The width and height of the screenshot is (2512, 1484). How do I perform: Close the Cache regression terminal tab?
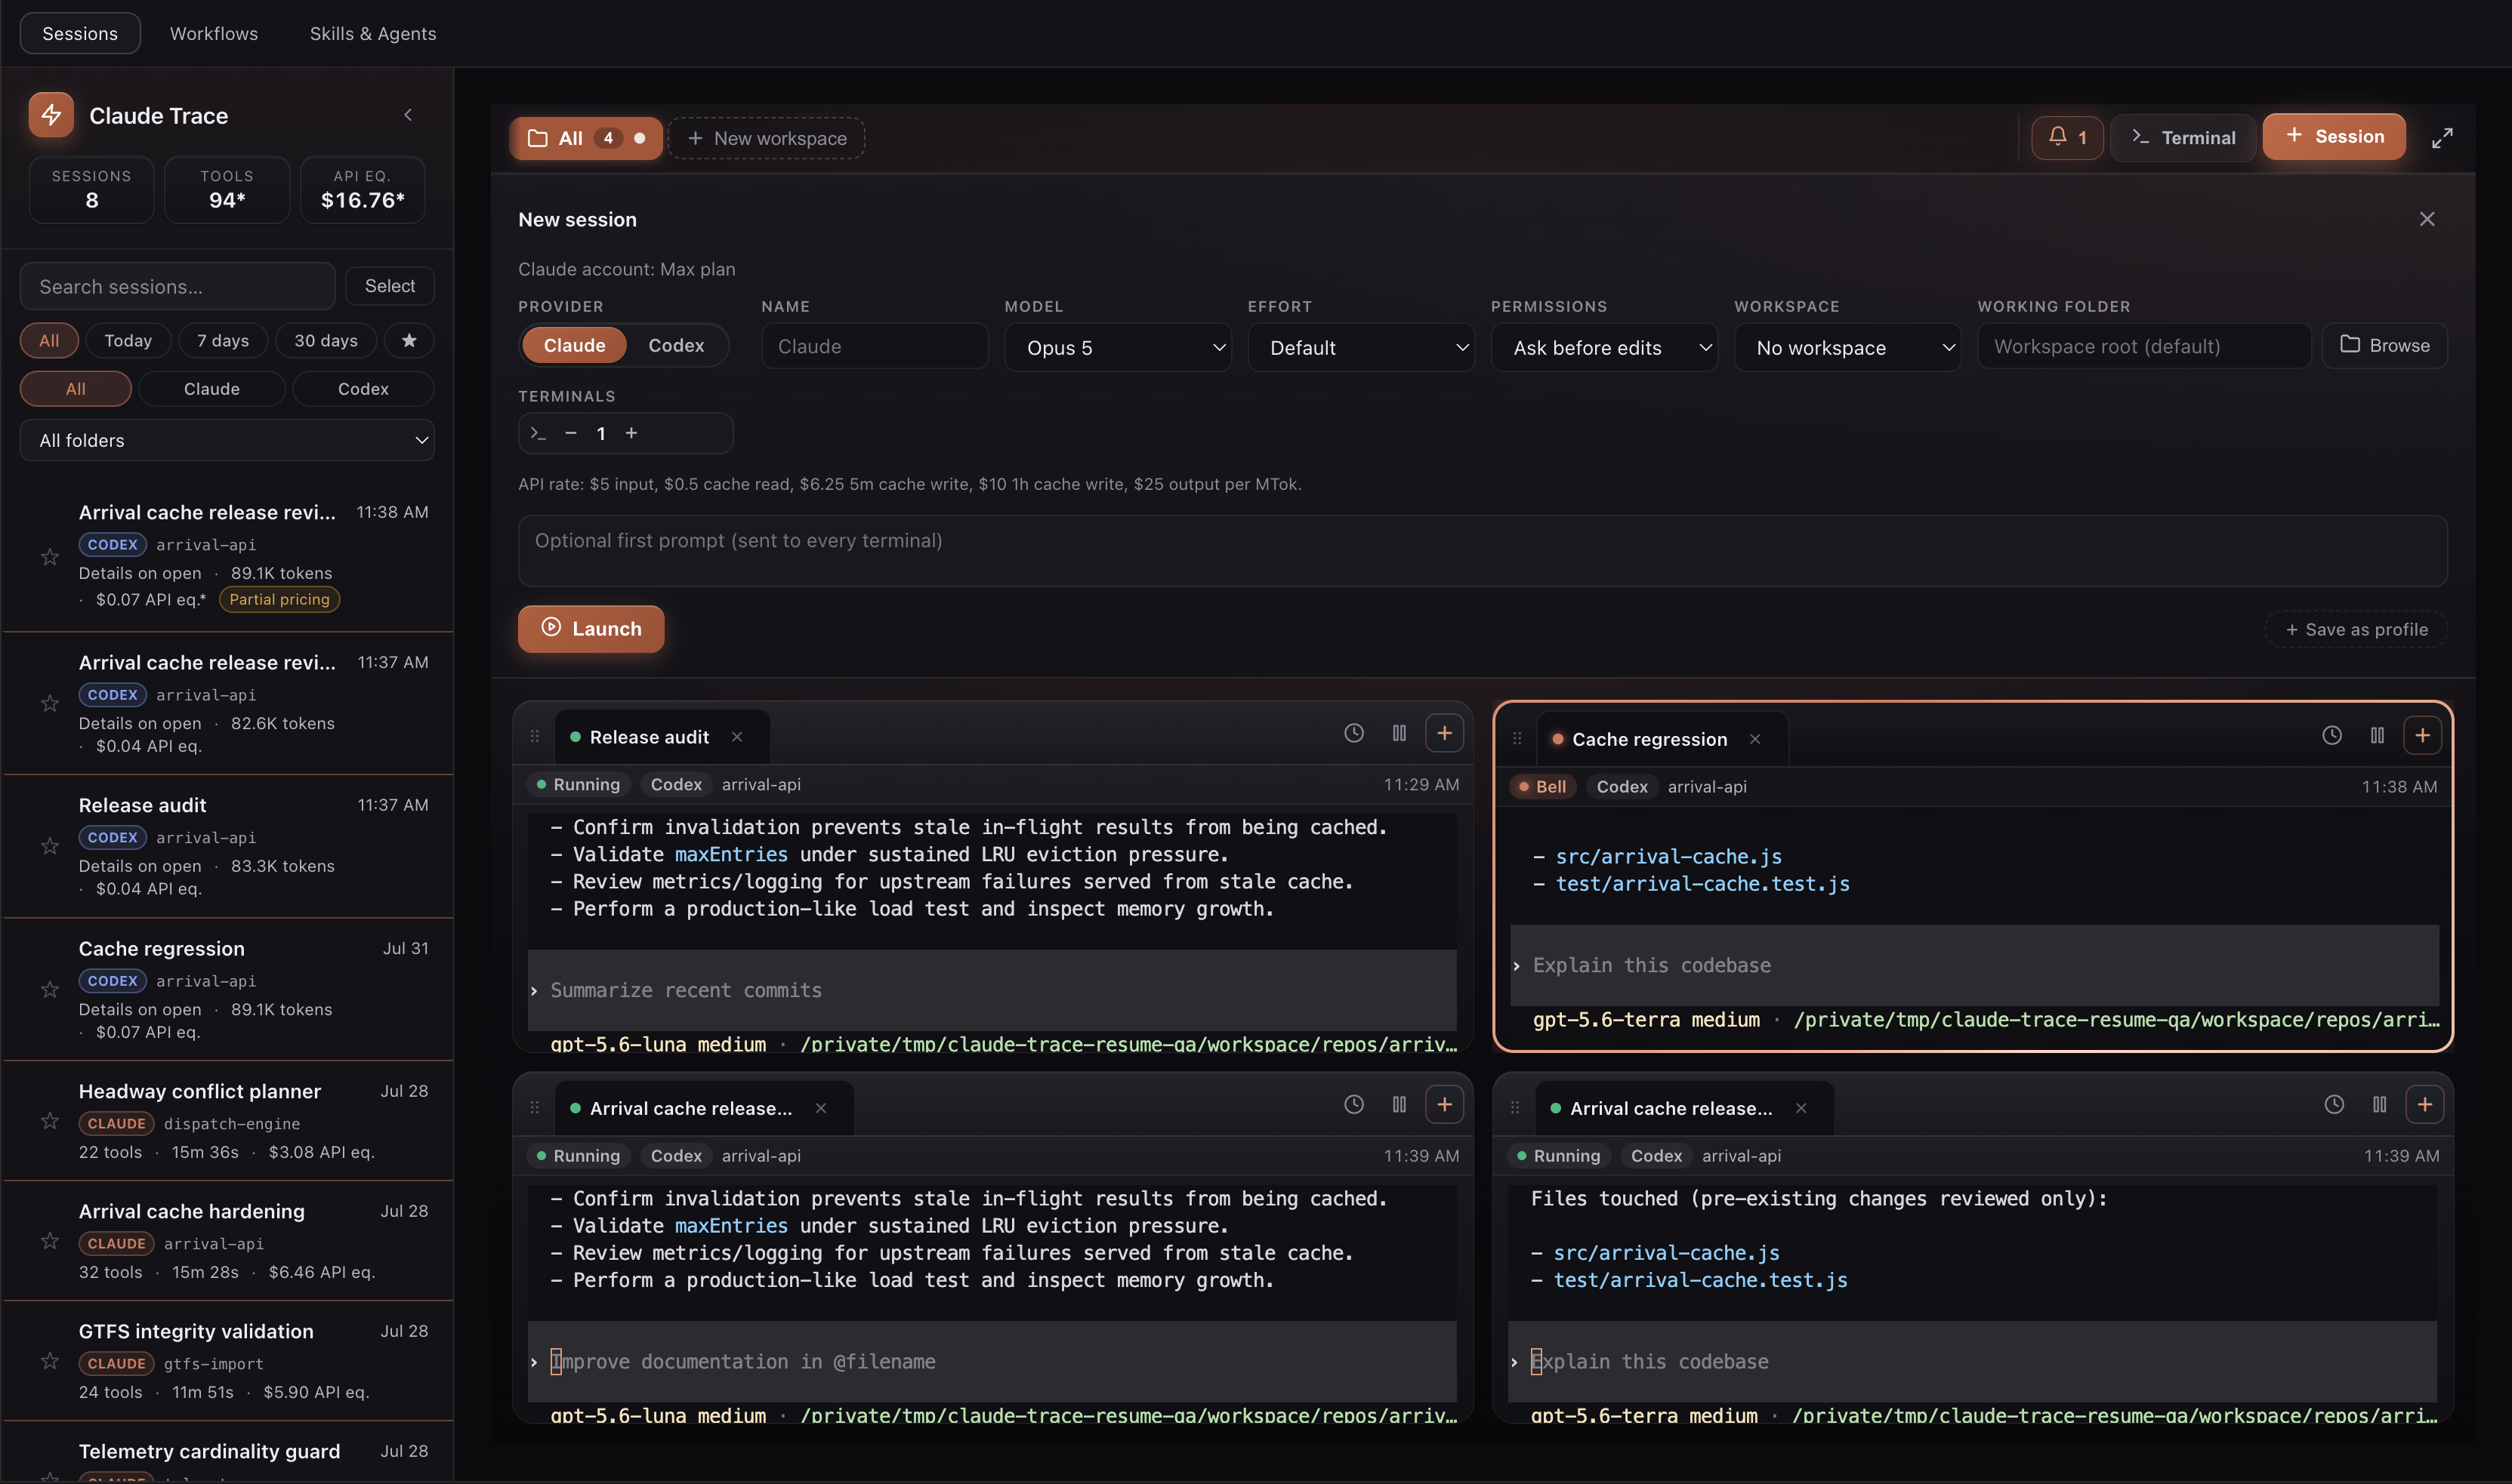(1754, 739)
